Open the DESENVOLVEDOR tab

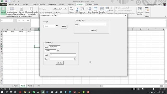coord(92,5)
